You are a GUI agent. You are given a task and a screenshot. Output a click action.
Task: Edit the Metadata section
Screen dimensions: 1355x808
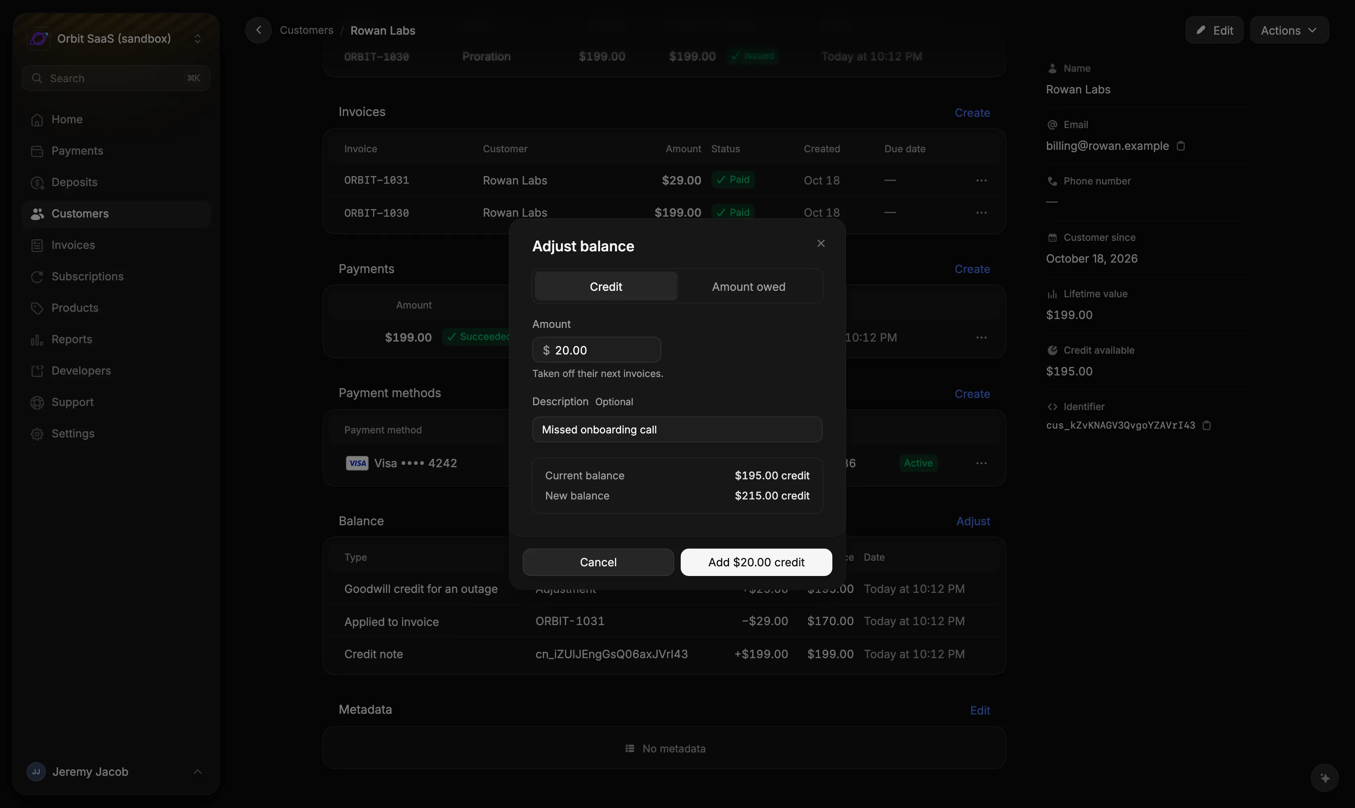(x=980, y=711)
